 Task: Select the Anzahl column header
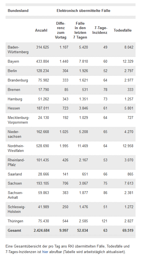click(41, 30)
